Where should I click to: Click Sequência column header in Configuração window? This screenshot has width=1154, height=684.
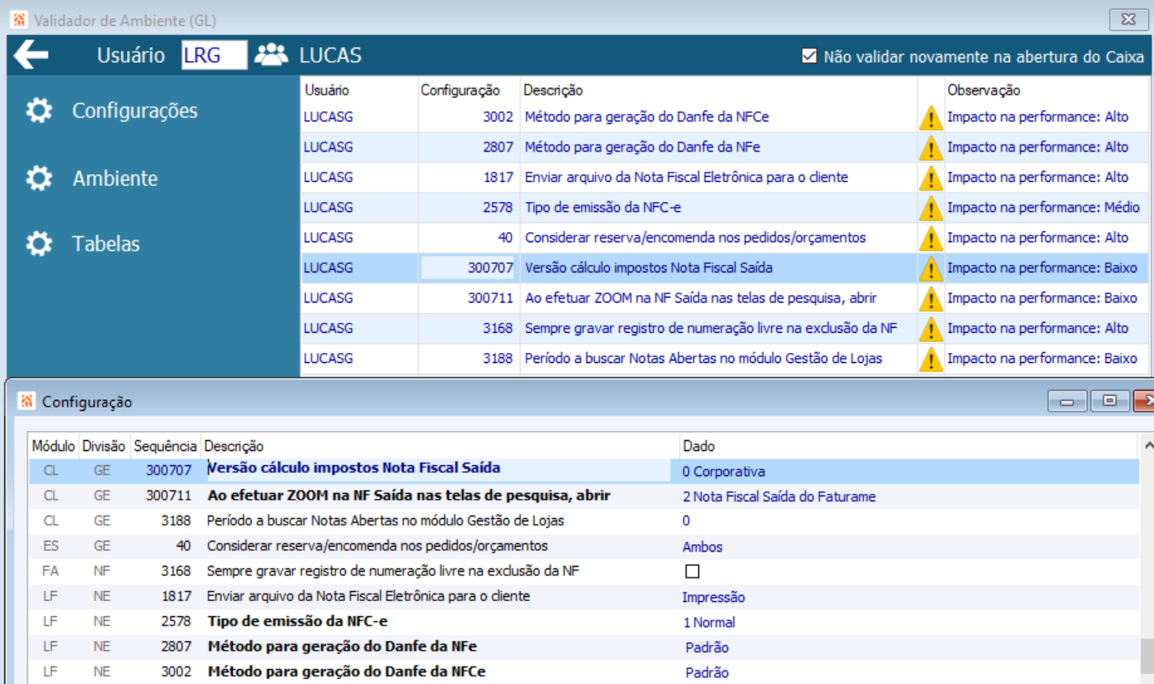click(x=166, y=447)
